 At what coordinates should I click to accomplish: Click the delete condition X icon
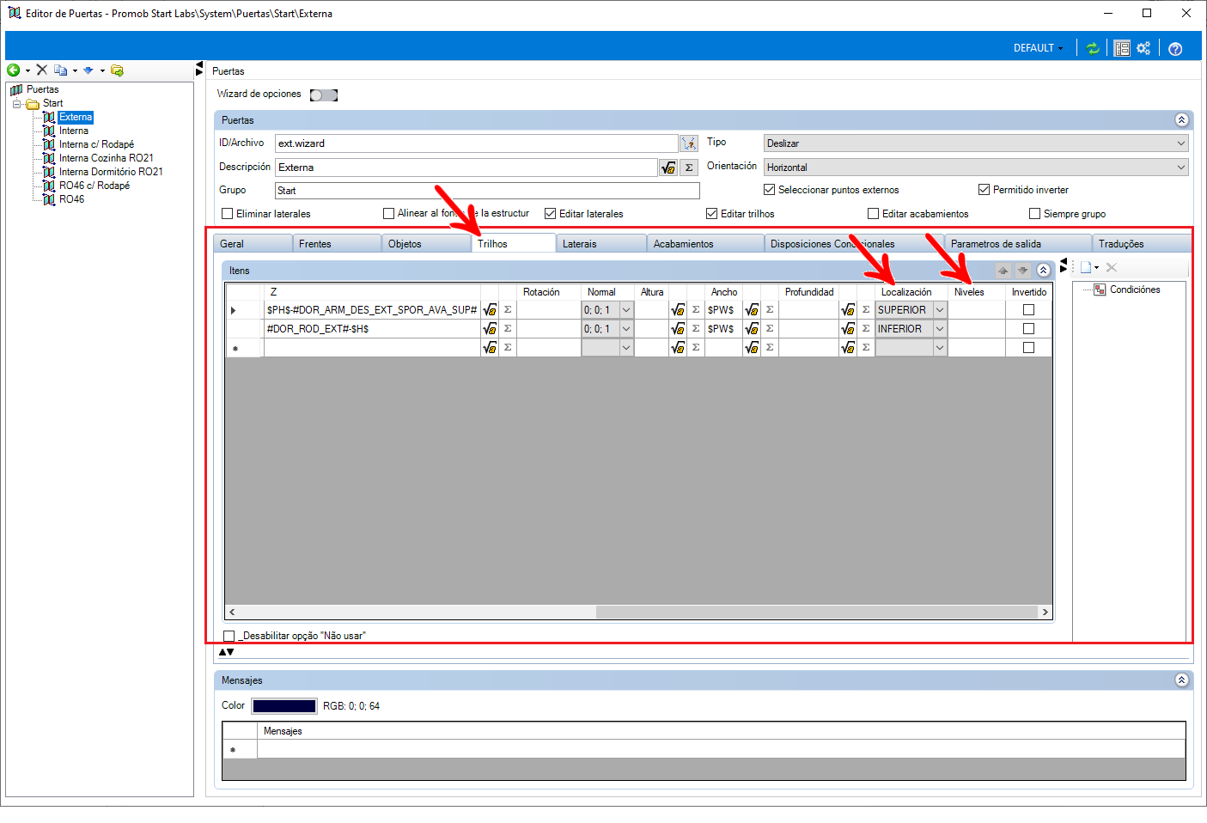click(1112, 267)
